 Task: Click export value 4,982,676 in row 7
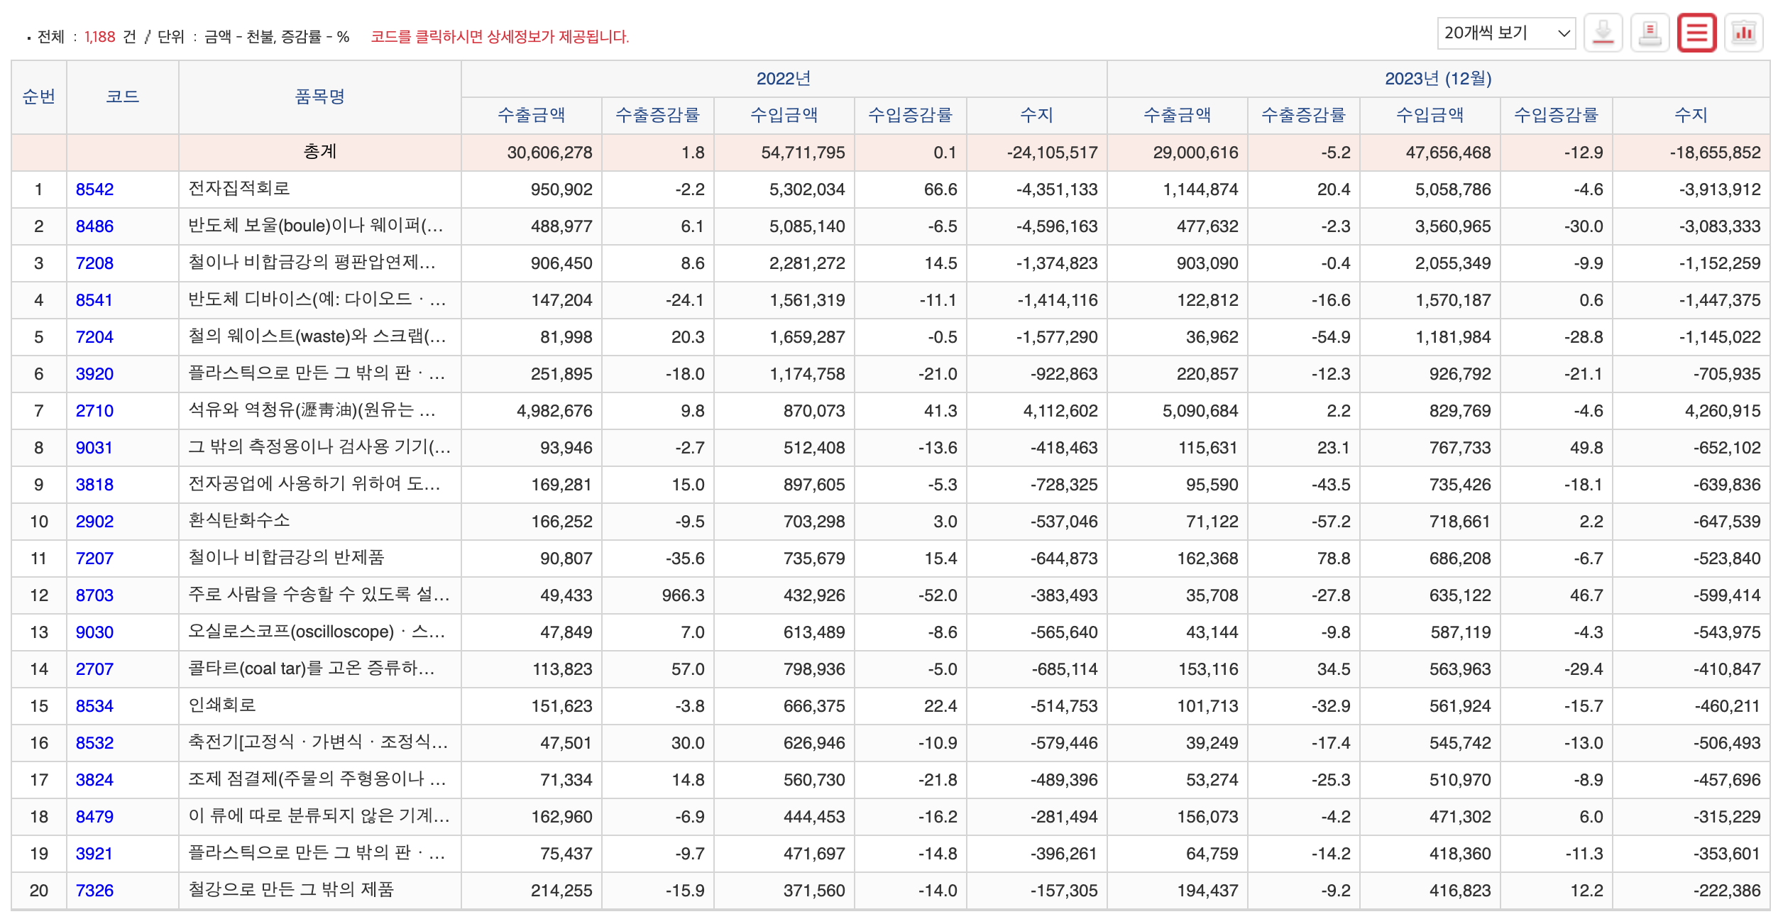click(554, 411)
